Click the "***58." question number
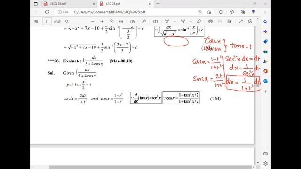 tap(54, 61)
